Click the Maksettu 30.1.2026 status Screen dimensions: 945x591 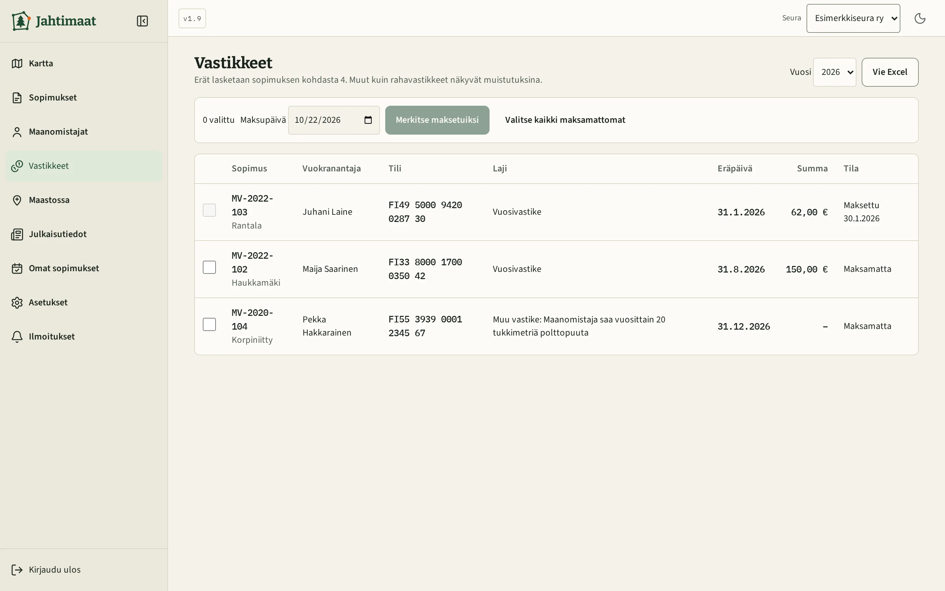[x=861, y=212]
